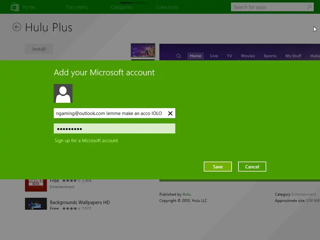Select the Live tab in Hulu screenshot

tap(214, 56)
